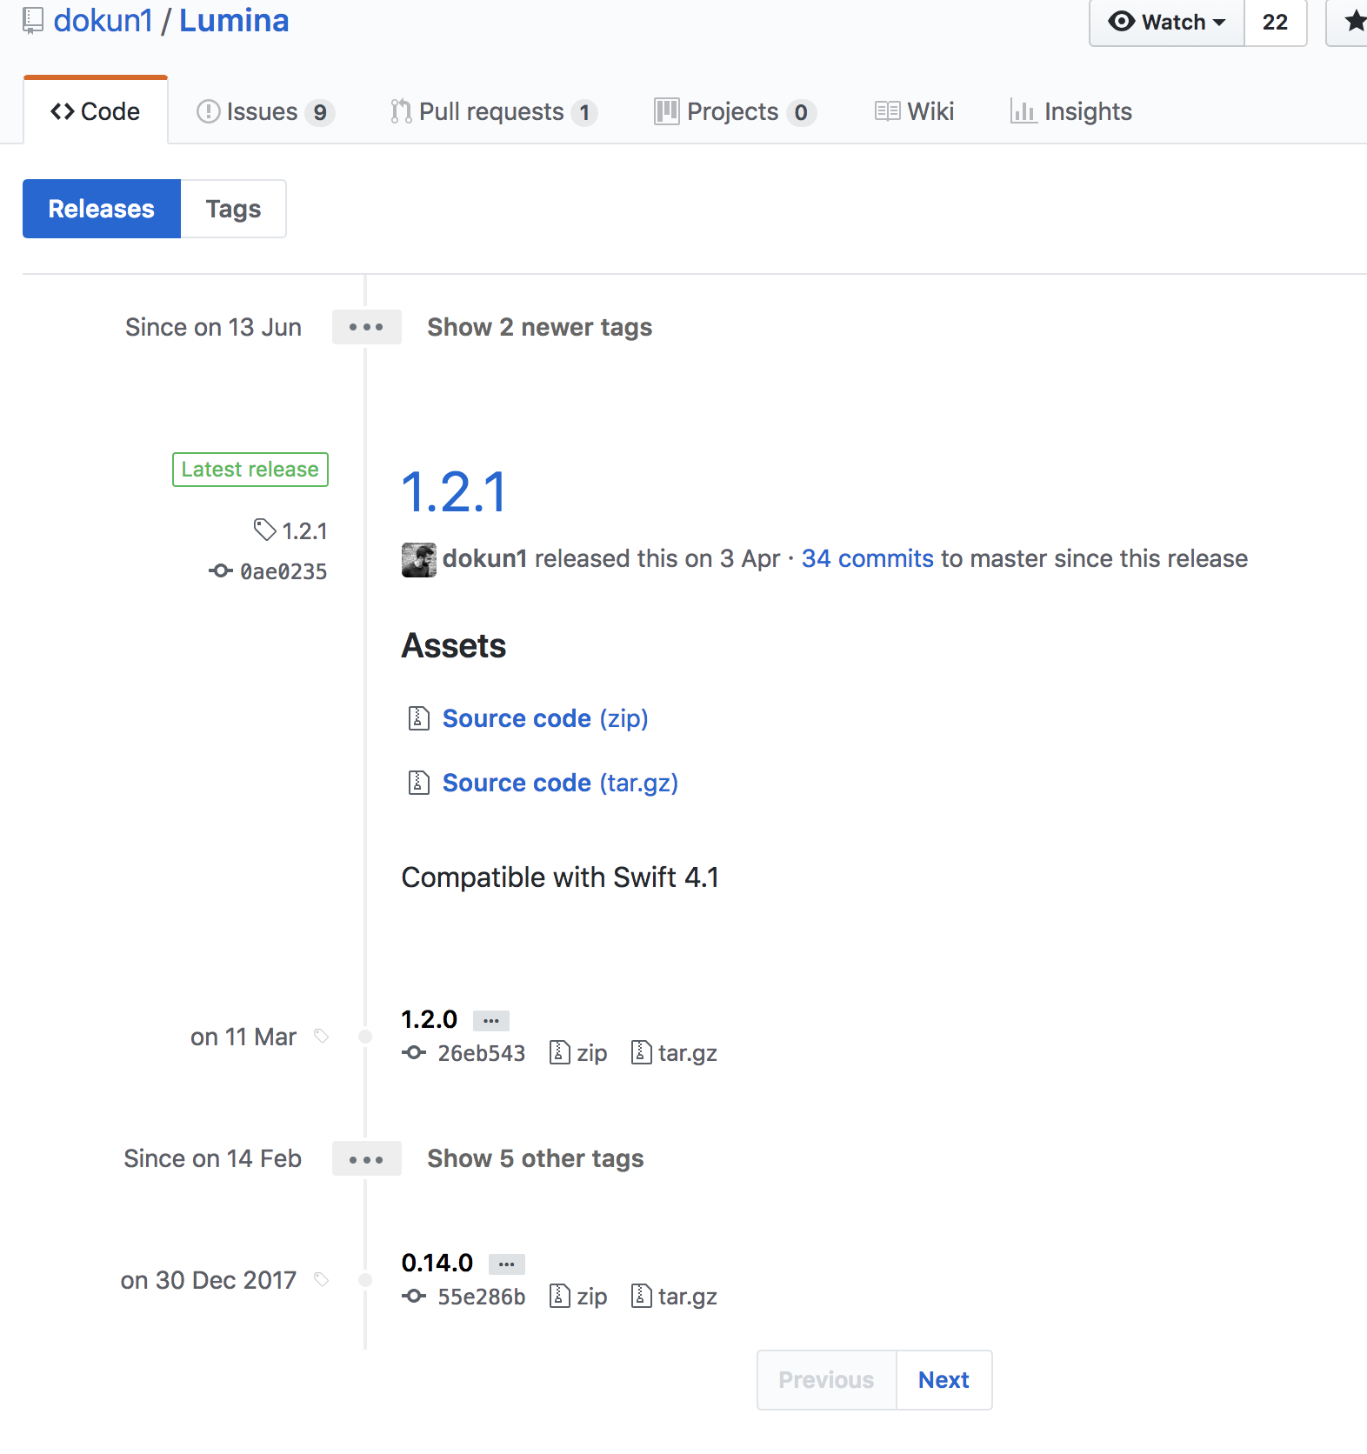Click 'Show 5 other tags' text
The width and height of the screenshot is (1367, 1454).
(536, 1158)
